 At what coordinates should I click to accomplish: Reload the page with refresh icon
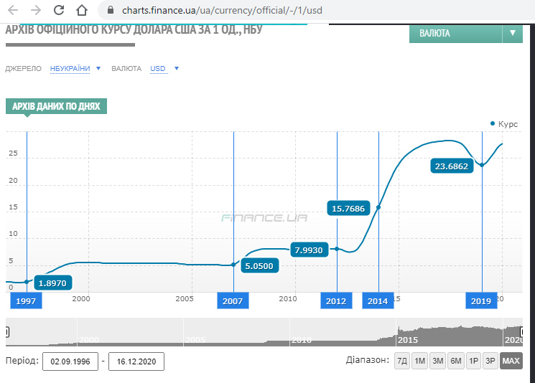pyautogui.click(x=60, y=11)
